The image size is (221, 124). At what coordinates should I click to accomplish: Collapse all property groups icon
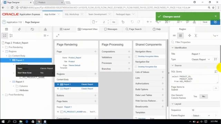pyautogui.click(x=190, y=35)
